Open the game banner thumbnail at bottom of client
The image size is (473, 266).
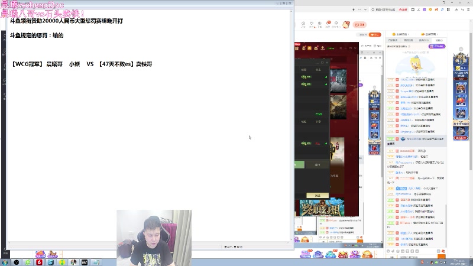point(322,208)
